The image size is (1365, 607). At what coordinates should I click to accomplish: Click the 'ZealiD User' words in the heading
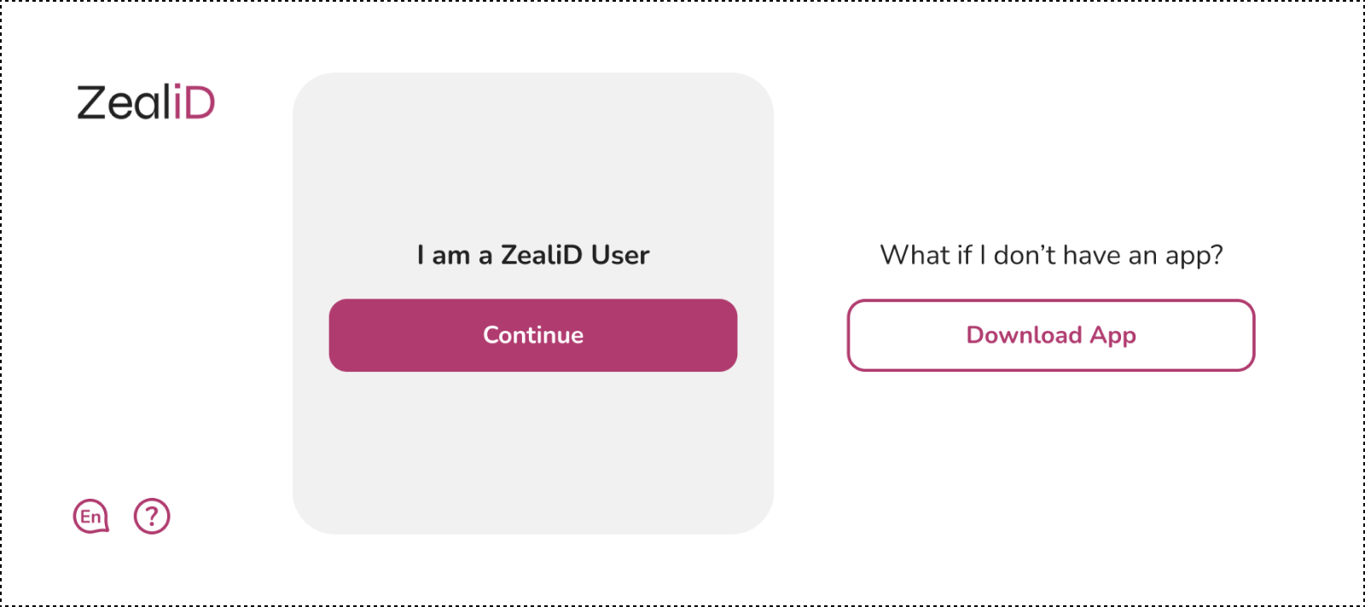coord(575,255)
